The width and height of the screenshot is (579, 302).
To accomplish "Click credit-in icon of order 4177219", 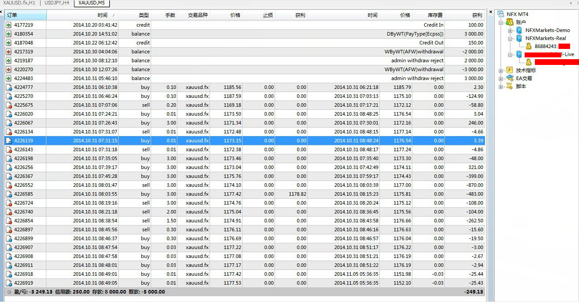I will [8, 25].
